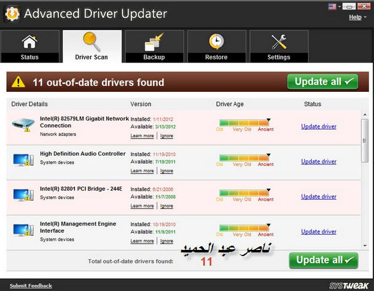The image size is (374, 291).
Task: Ignore the High Definition Audio Controller driver
Action: coord(166,170)
